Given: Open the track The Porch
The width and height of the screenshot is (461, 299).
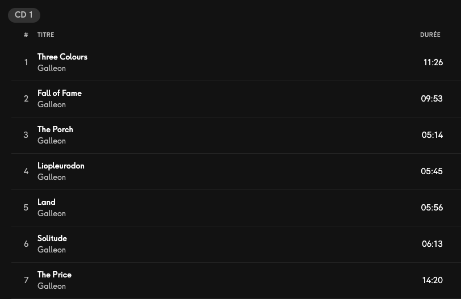Looking at the screenshot, I should pos(55,129).
